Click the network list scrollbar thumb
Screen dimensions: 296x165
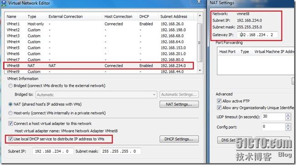(200, 43)
